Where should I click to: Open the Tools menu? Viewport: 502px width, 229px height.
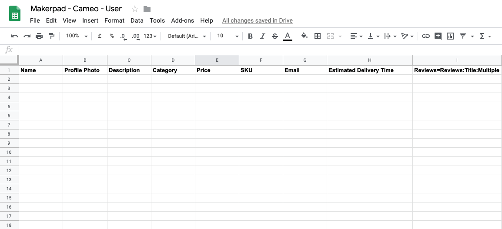(157, 20)
